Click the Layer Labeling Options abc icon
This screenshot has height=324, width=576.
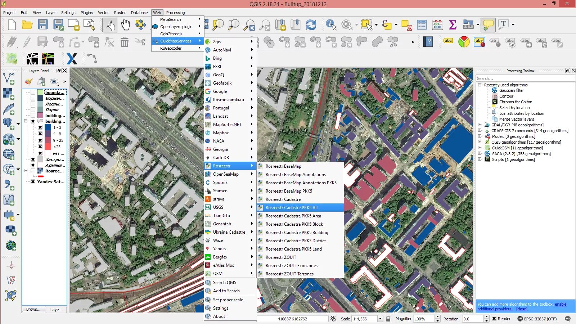tap(448, 42)
